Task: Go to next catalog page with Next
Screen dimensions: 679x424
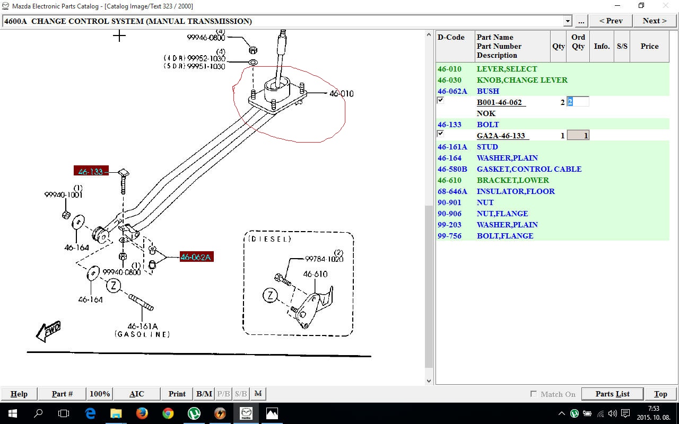Action: [x=655, y=21]
